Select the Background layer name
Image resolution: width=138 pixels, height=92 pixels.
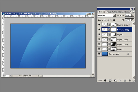(x=114, y=54)
